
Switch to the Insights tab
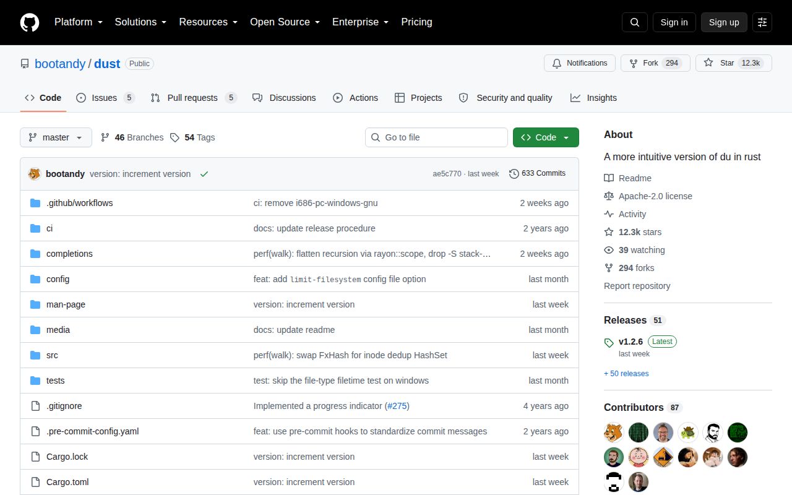pos(593,98)
